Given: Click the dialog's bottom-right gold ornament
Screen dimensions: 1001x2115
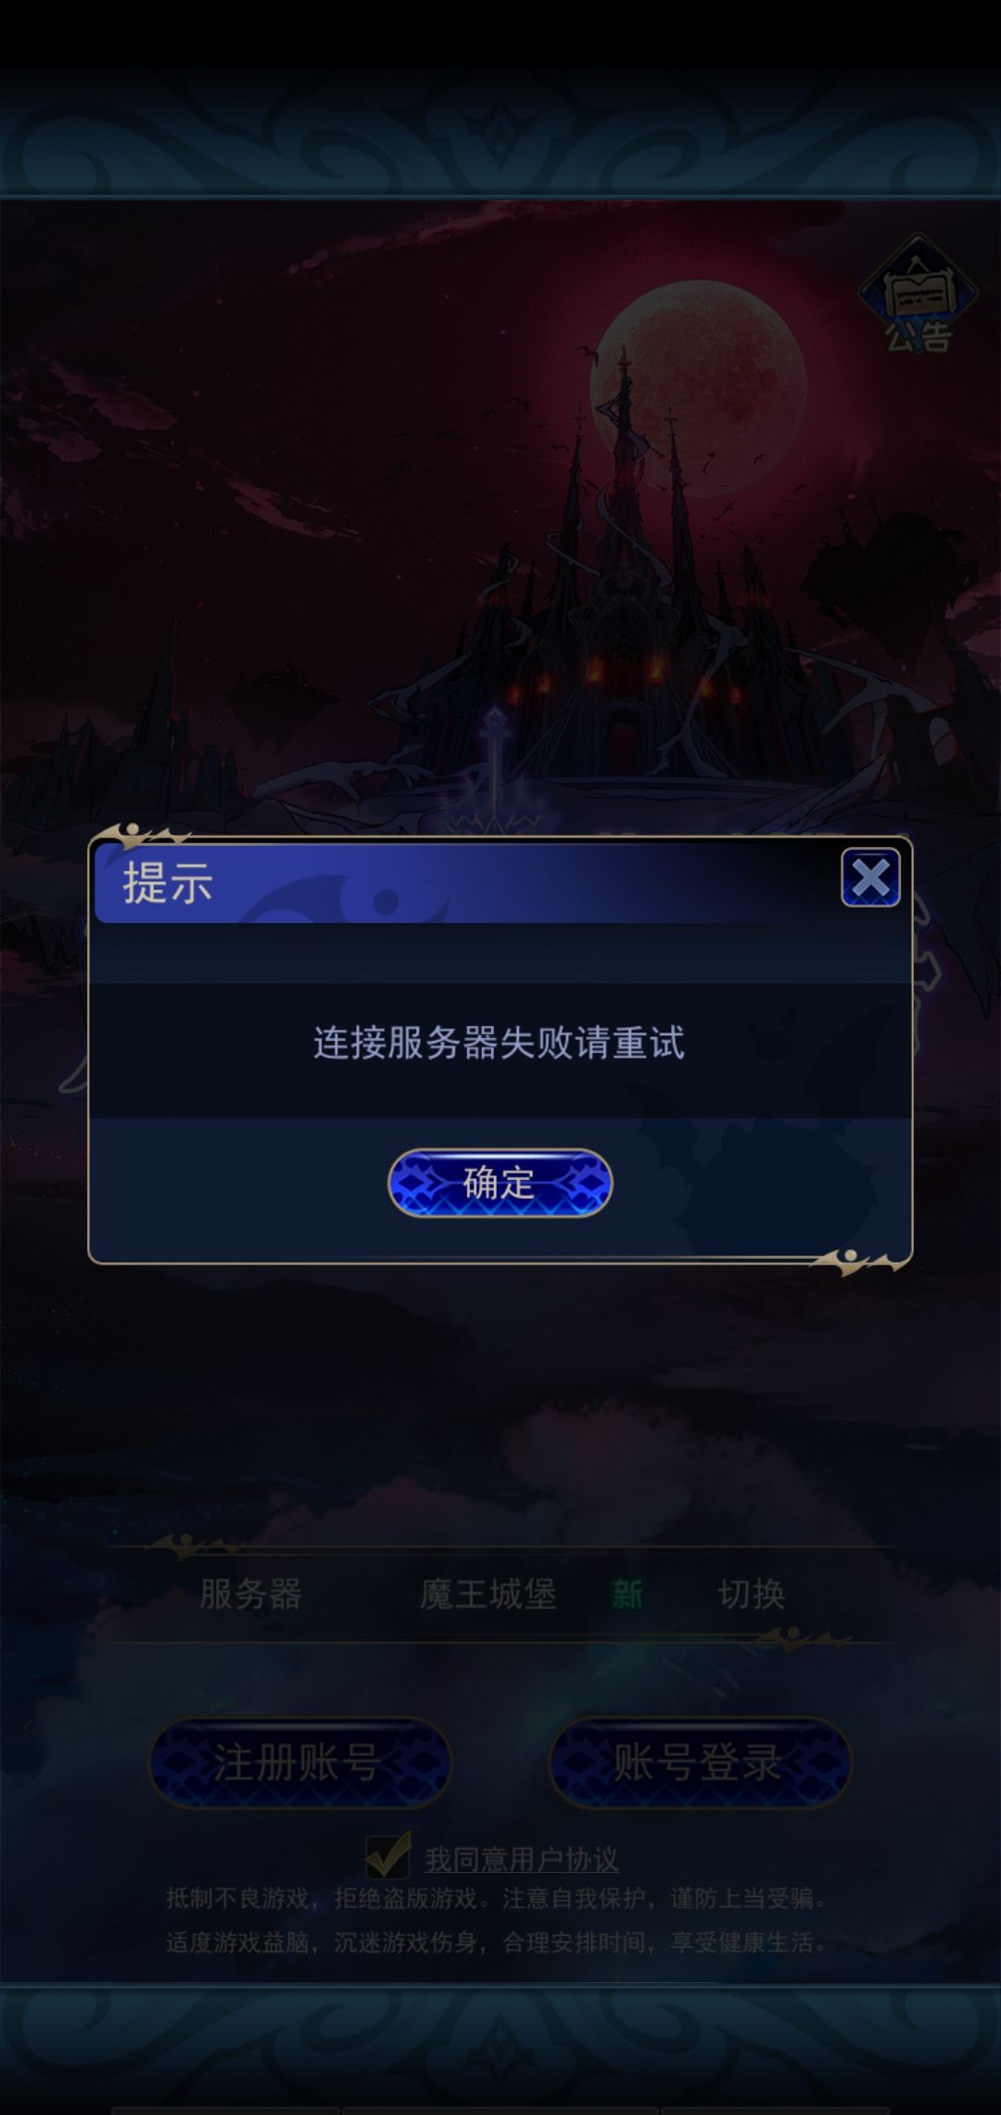Looking at the screenshot, I should [858, 1262].
